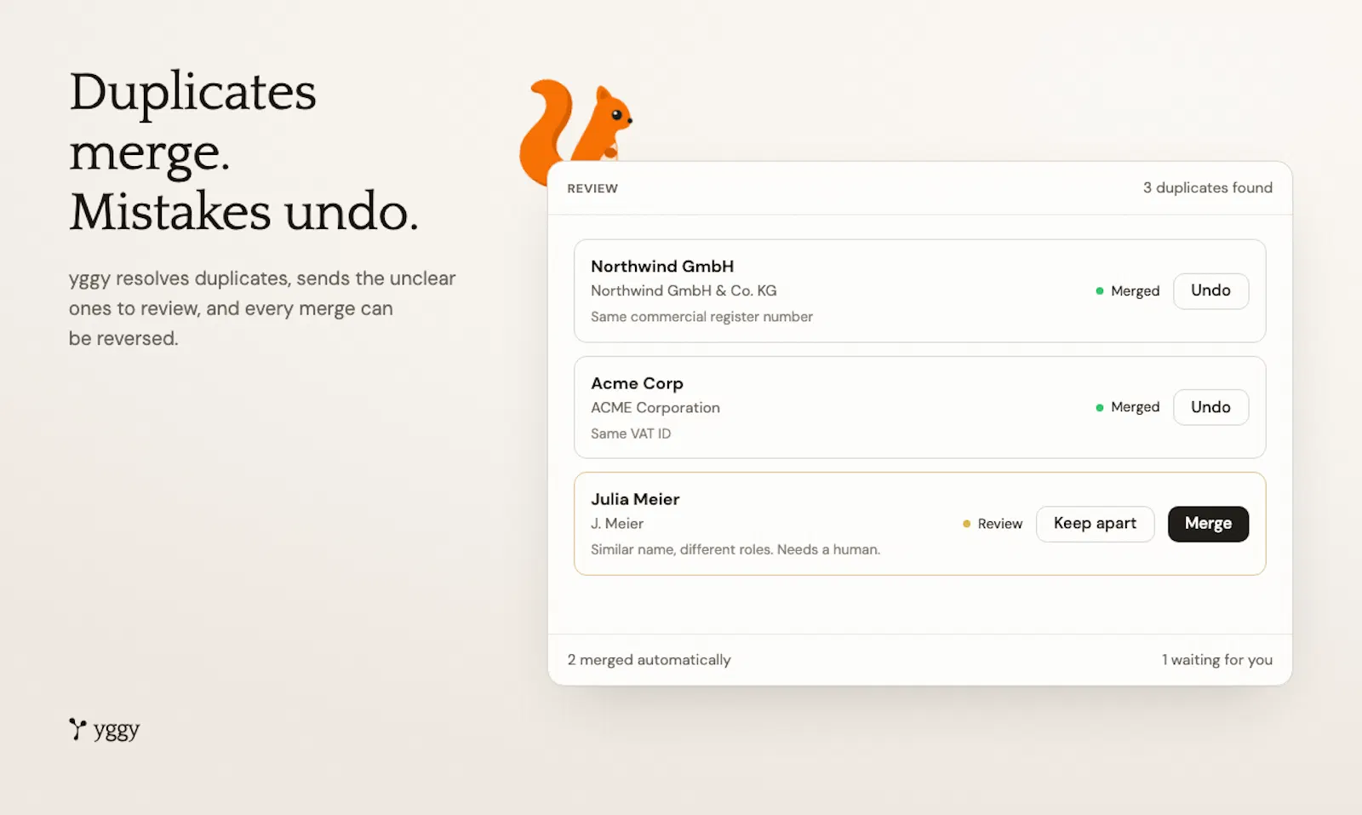The image size is (1362, 815).
Task: Click the yellow Review status dot
Action: tap(966, 524)
